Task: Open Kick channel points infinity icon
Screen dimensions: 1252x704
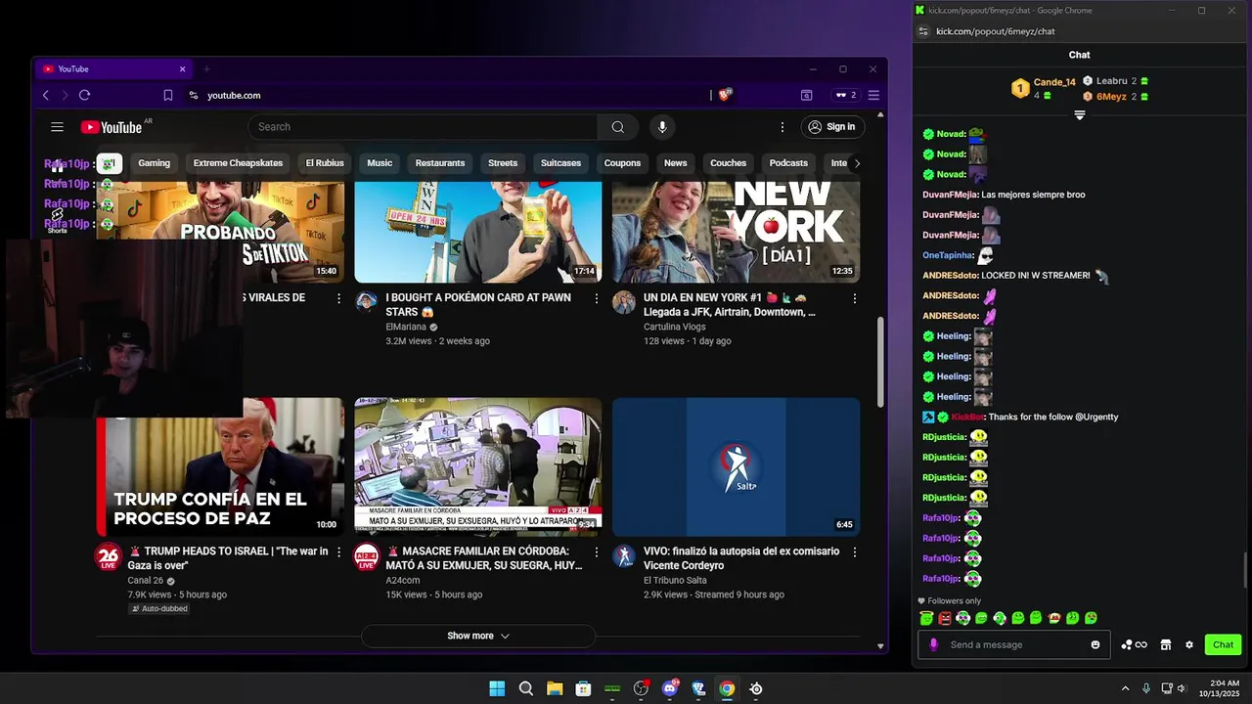Action: tap(1135, 644)
